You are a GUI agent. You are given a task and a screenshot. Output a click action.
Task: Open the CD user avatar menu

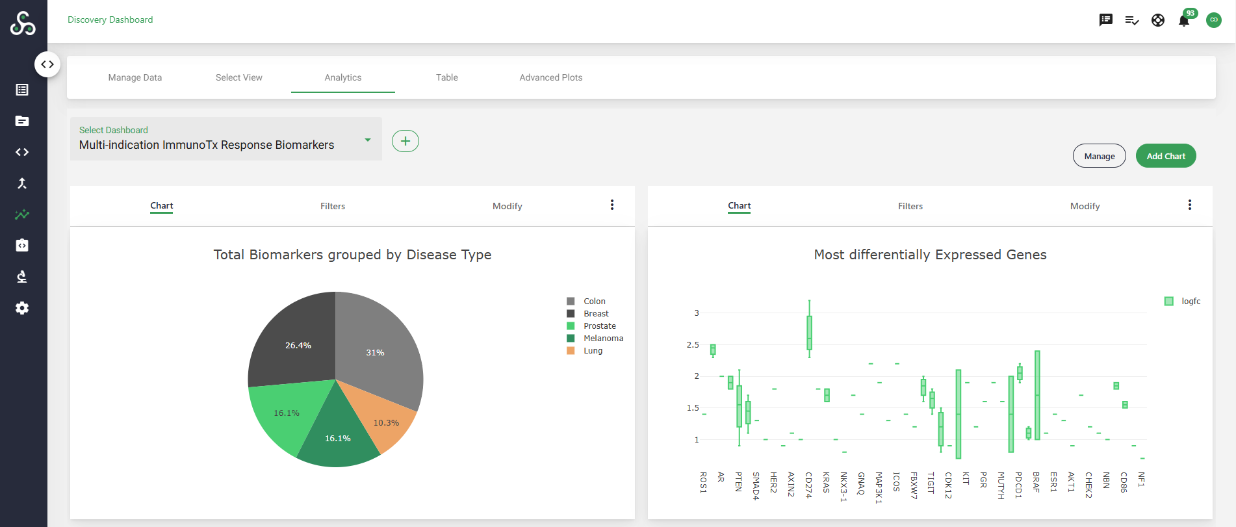[x=1214, y=20]
